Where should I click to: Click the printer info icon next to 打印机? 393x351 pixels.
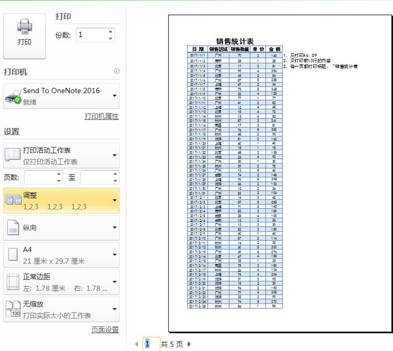click(x=117, y=71)
